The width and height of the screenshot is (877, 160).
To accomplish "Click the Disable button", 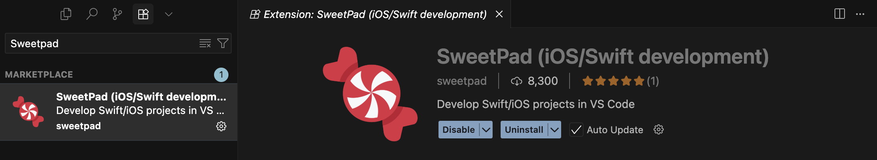I will [459, 130].
